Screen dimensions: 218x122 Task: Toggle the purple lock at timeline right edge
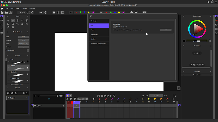click(179, 105)
